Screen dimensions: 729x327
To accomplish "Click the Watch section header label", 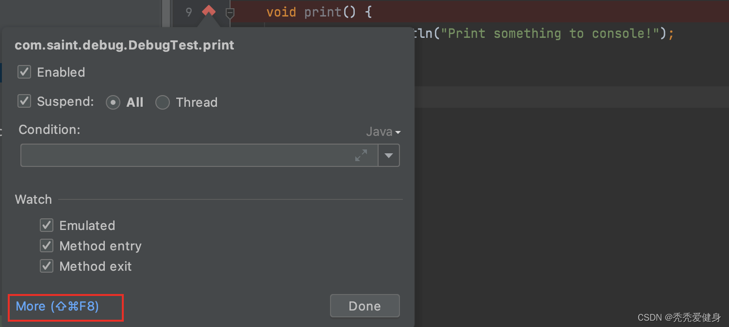I will pos(33,199).
